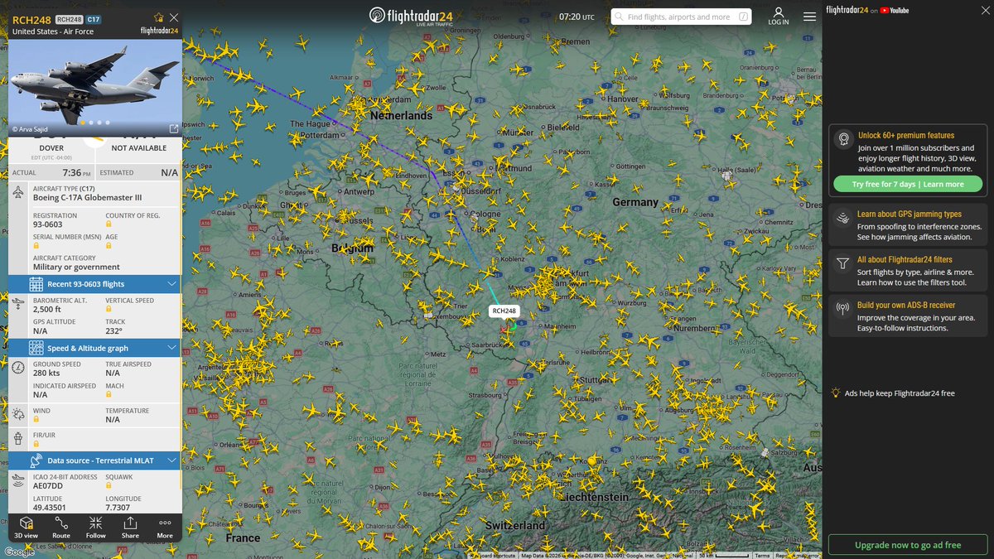Click locked Mach padlock icon
Screen dimensions: 994x559
tap(109, 395)
